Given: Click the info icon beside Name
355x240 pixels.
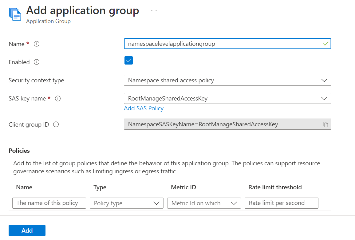Looking at the screenshot, I should click(37, 44).
